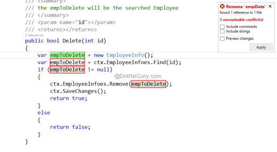Close the Rename 'empData' popup
This screenshot has height=152, width=277.
coord(270,6)
